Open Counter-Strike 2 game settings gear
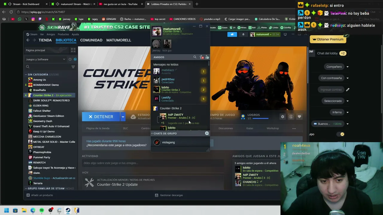 pyautogui.click(x=282, y=117)
